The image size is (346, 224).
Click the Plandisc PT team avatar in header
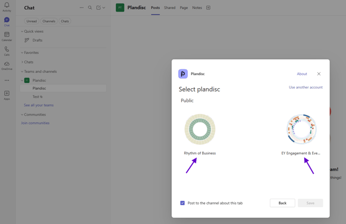coord(120,8)
